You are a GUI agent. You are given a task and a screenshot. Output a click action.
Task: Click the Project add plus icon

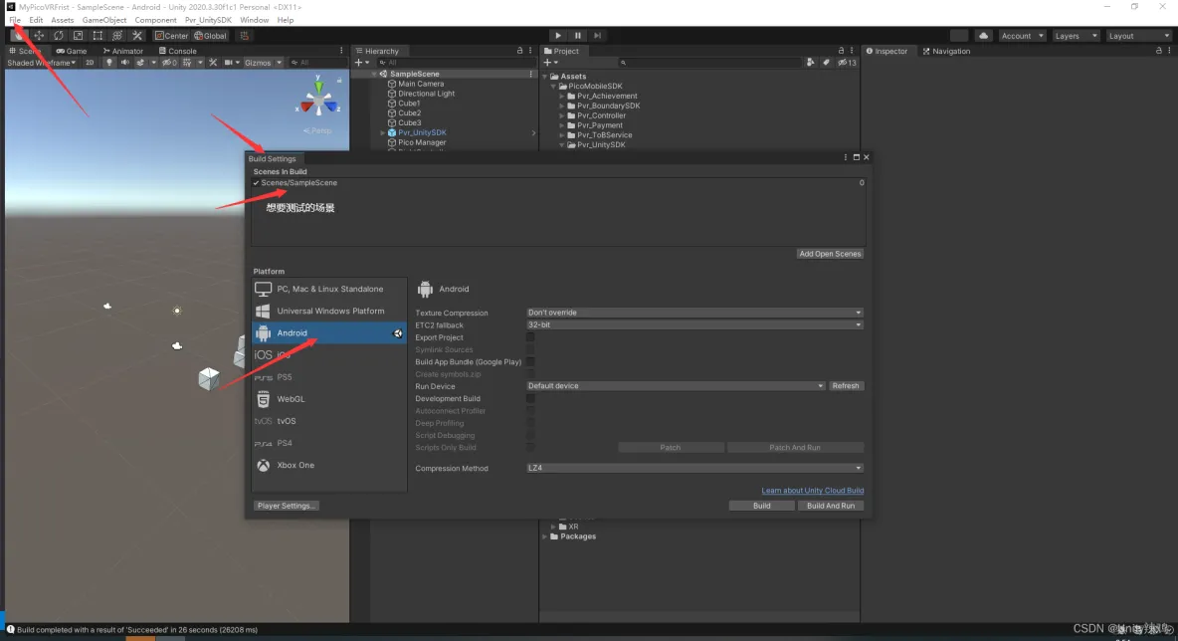(547, 63)
